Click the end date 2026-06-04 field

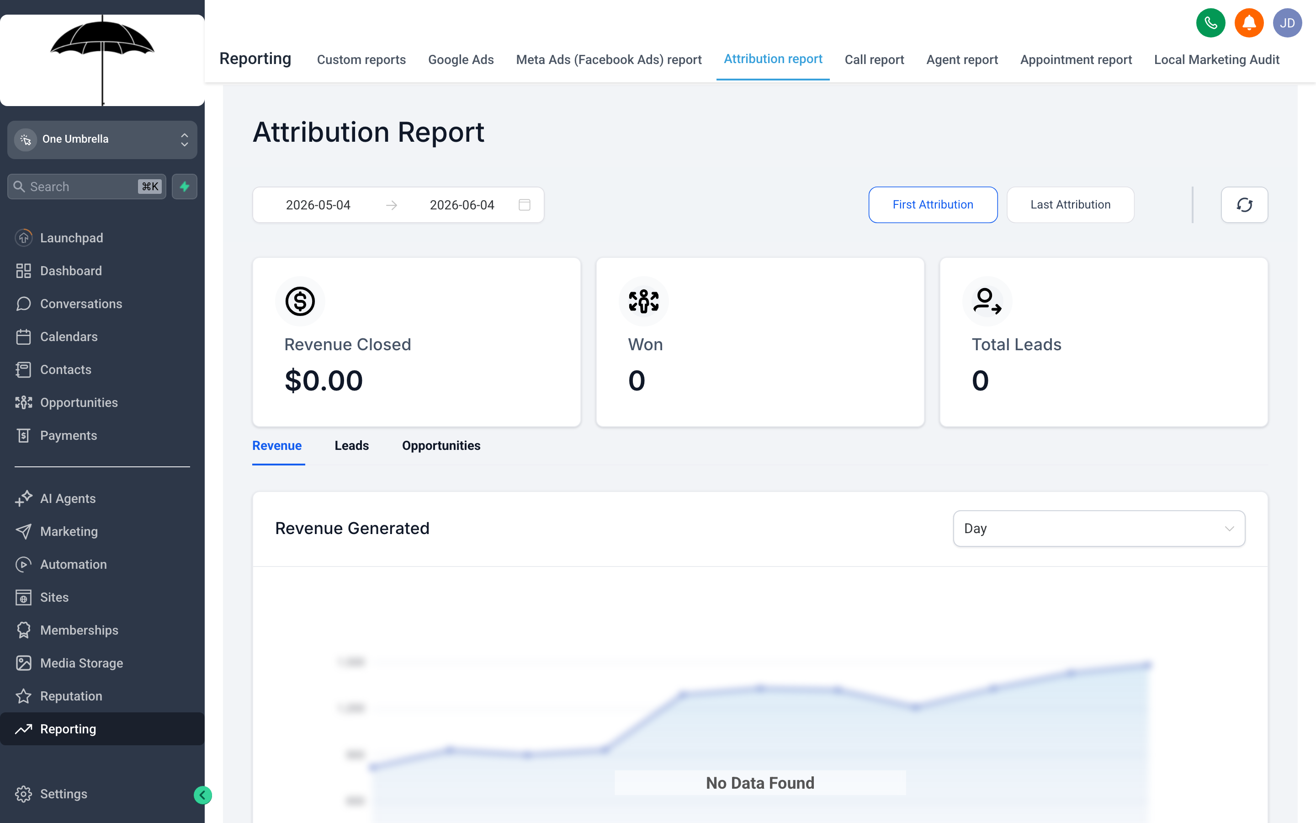[x=462, y=205]
